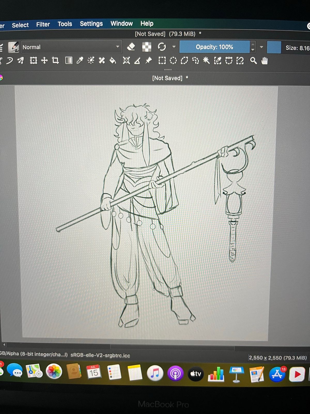Select the Zoom magnifier tool
This screenshot has width=310, height=414.
click(x=253, y=61)
